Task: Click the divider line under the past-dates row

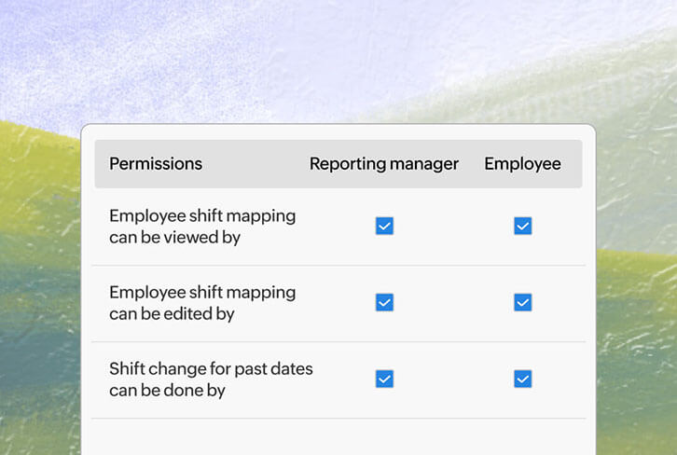Action: [338, 418]
